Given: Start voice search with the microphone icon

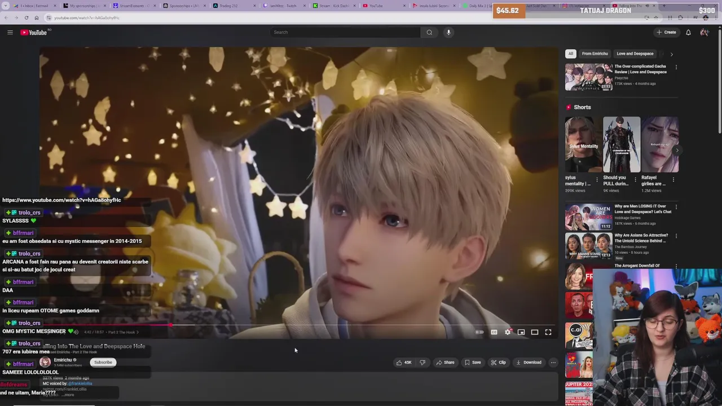Looking at the screenshot, I should click(448, 32).
